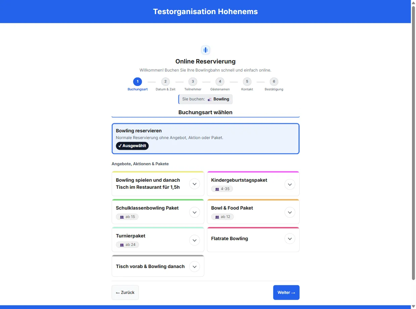Click the Ausgewählt checkmark badge
Image resolution: width=416 pixels, height=309 pixels.
point(132,146)
